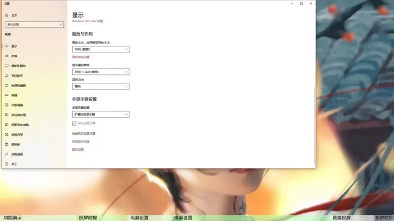This screenshot has height=221, width=394.
Task: Expand the 扩展这些显示器 multi-display dropdown
Action: click(x=101, y=114)
